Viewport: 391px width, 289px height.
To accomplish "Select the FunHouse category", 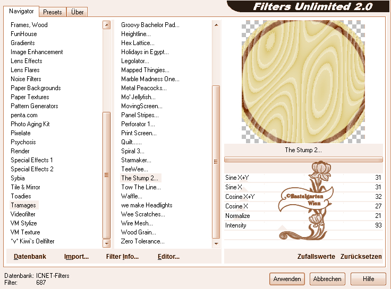I will point(24,34).
